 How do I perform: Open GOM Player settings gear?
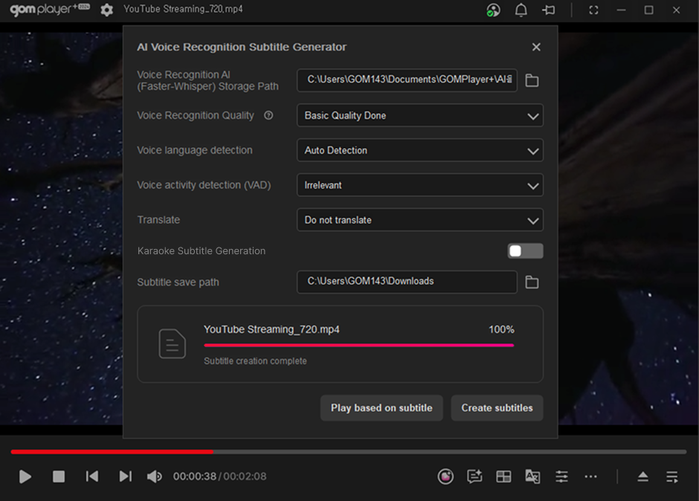tap(107, 10)
